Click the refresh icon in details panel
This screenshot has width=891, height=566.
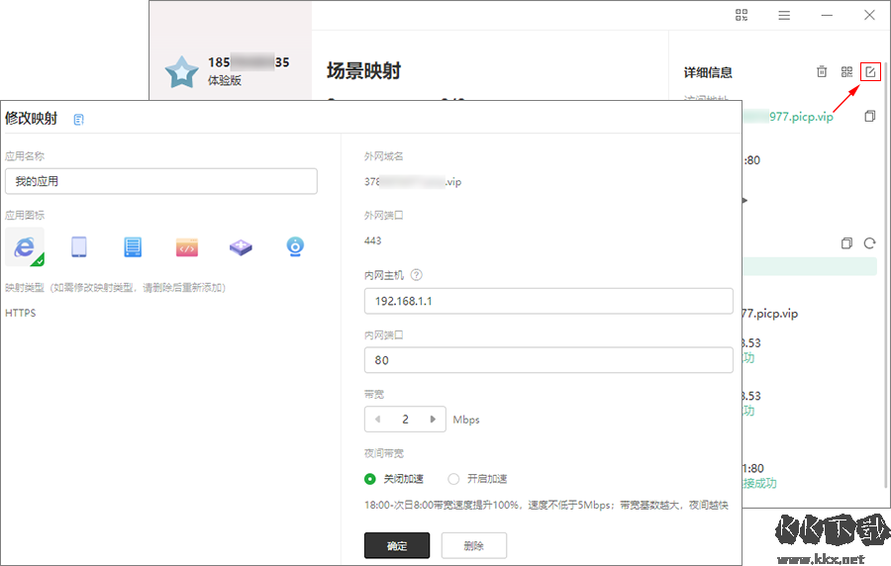click(869, 243)
